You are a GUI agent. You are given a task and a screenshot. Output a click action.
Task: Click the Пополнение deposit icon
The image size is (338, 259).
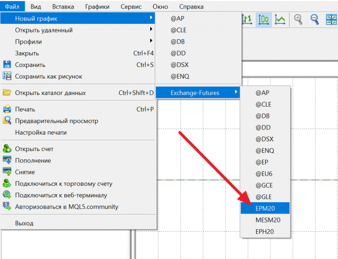(7, 160)
